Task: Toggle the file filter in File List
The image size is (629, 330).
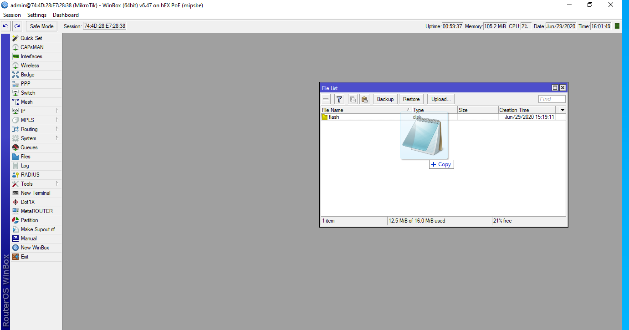Action: [x=339, y=99]
